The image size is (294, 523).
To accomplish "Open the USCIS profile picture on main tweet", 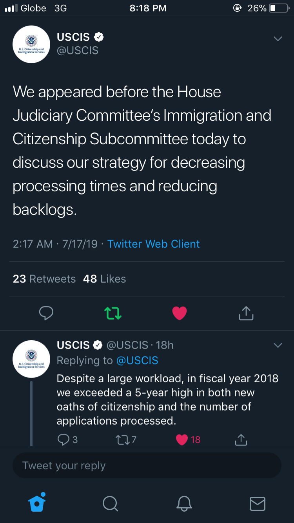I will click(x=31, y=44).
